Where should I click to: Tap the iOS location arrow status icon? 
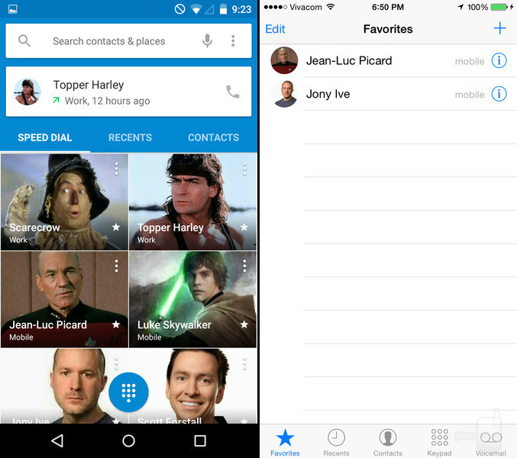pyautogui.click(x=460, y=7)
